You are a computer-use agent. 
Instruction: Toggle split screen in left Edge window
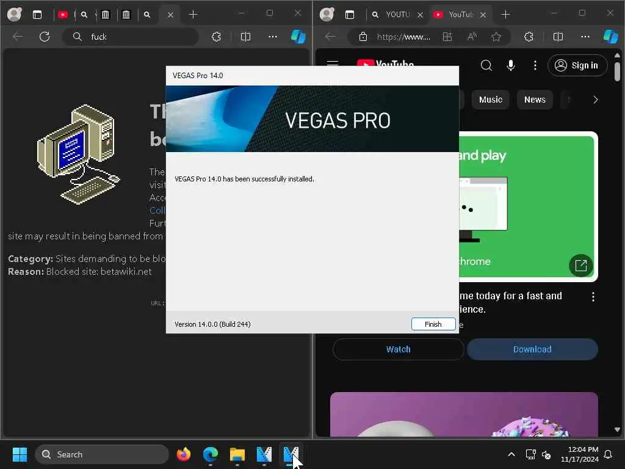coord(245,37)
